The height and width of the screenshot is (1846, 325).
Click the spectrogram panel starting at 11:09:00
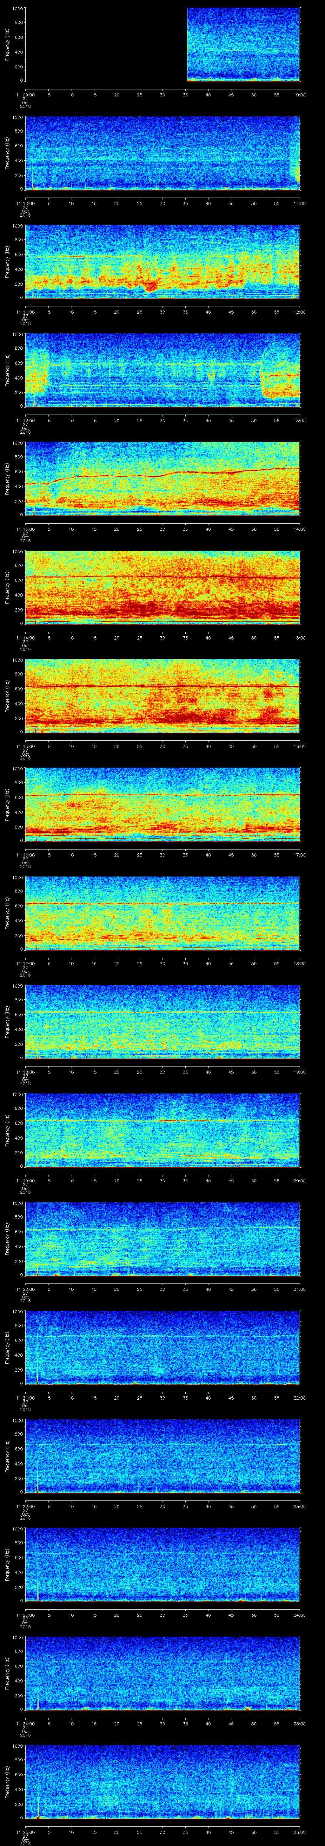[x=163, y=45]
